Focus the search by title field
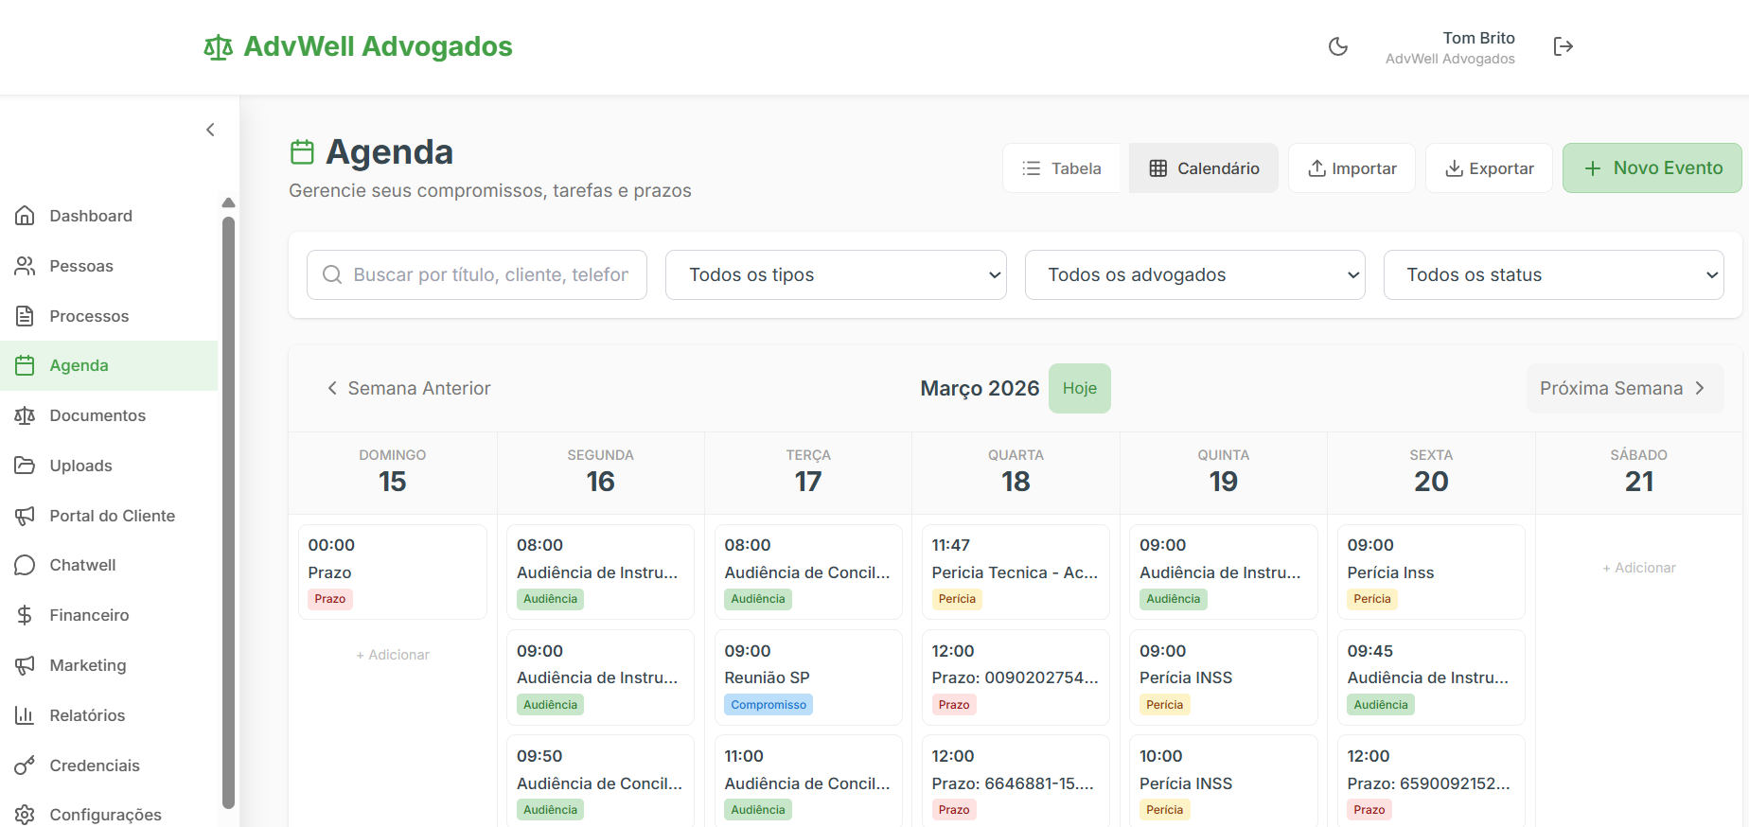The width and height of the screenshot is (1749, 827). click(x=477, y=274)
